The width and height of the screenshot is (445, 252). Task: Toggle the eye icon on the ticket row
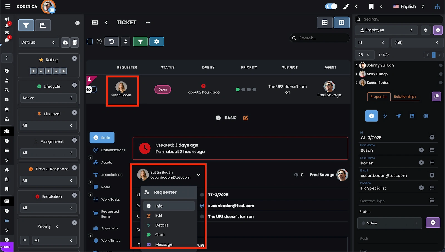(x=89, y=89)
